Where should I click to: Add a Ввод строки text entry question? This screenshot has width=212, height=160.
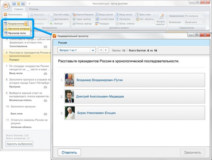pyautogui.click(x=104, y=14)
